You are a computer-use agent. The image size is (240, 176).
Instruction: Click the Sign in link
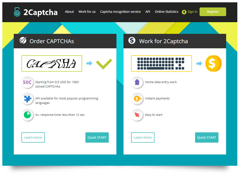[192, 12]
